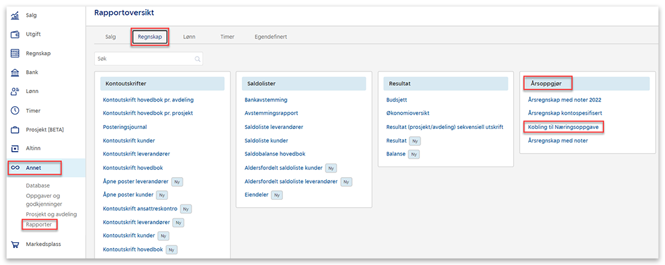Open Kobling til Næringsoppgave report
Screen dimensions: 665x265
tap(563, 126)
